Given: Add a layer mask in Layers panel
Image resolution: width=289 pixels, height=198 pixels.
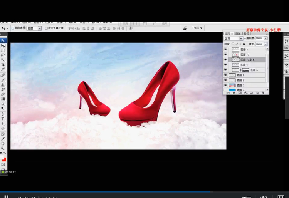Looking at the screenshot, I should pyautogui.click(x=240, y=93).
